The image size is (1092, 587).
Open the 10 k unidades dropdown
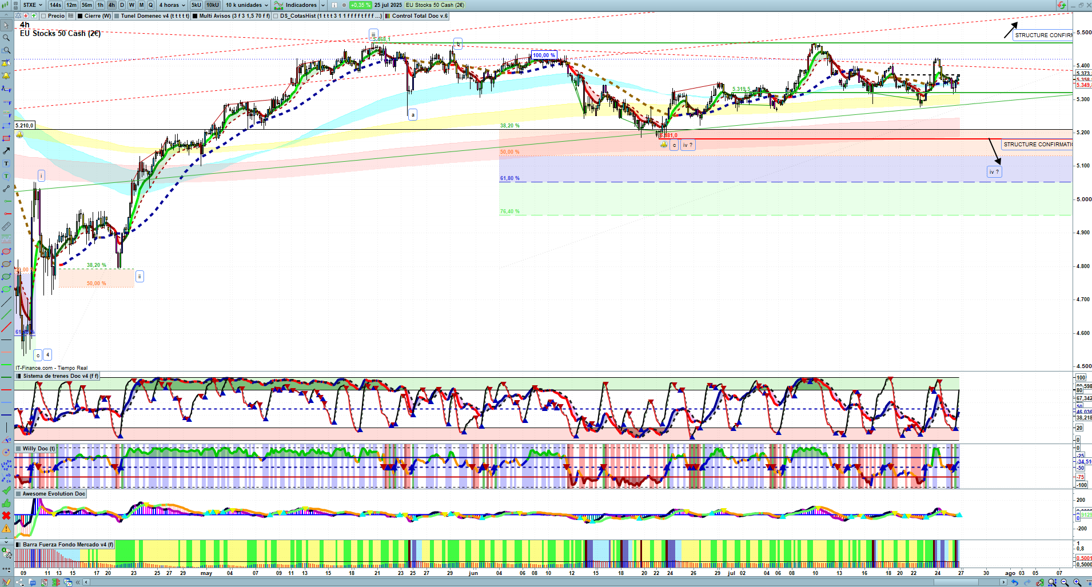point(246,5)
